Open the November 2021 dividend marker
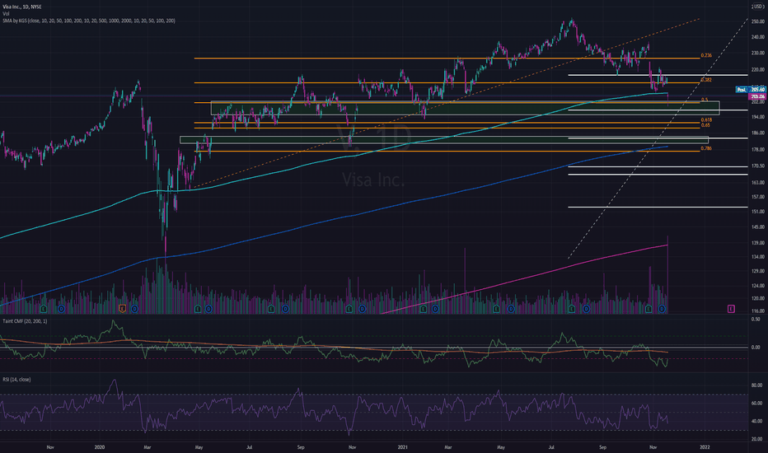 tap(662, 309)
